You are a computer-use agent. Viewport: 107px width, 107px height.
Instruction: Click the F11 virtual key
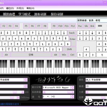(x=67, y=26)
